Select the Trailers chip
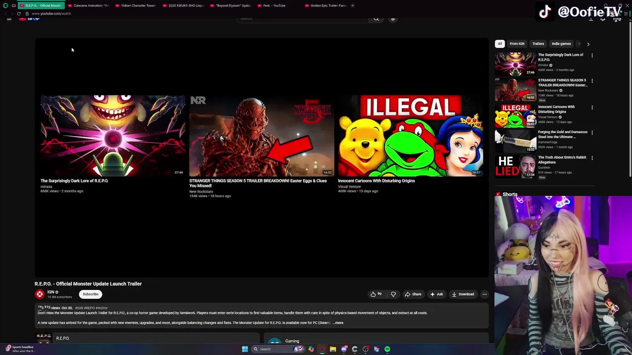 tap(538, 44)
